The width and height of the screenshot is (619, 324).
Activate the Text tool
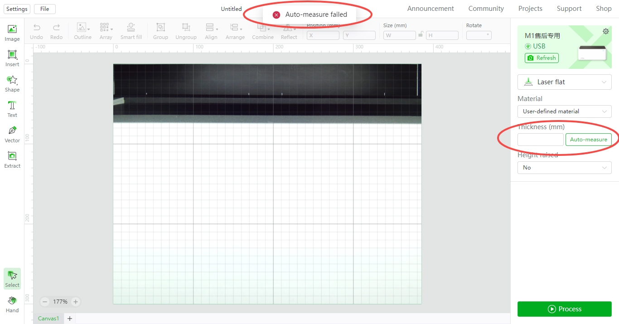pos(12,109)
